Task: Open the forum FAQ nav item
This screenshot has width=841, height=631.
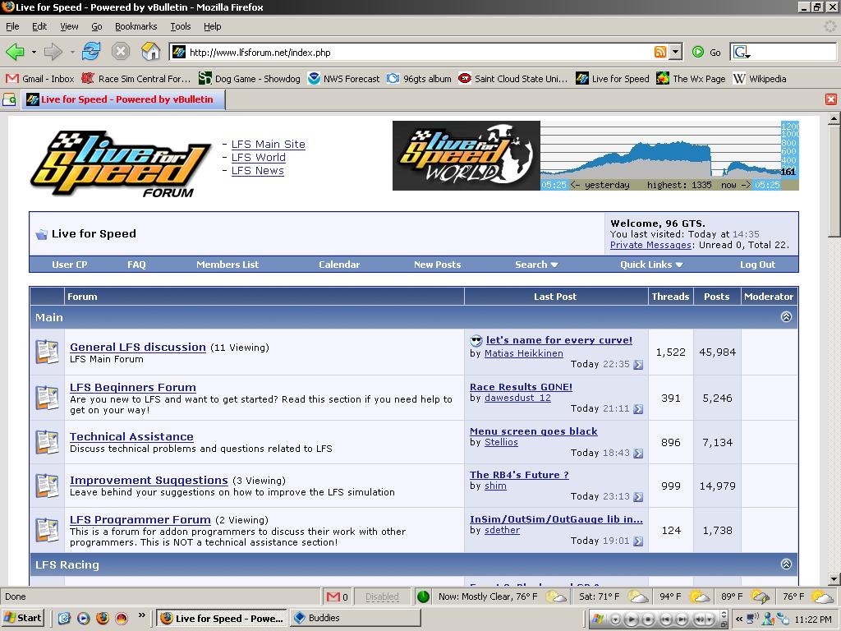Action: click(136, 265)
